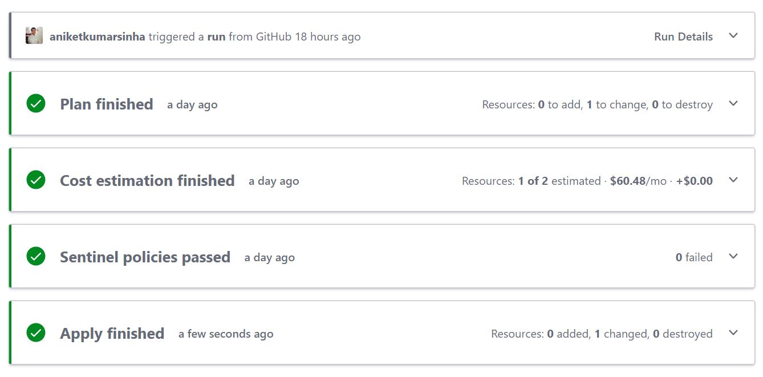Click the plan resources summary text
The width and height of the screenshot is (763, 377).
(x=597, y=104)
